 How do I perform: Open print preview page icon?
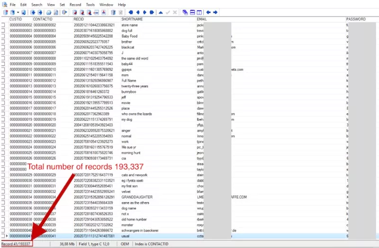click(x=56, y=12)
